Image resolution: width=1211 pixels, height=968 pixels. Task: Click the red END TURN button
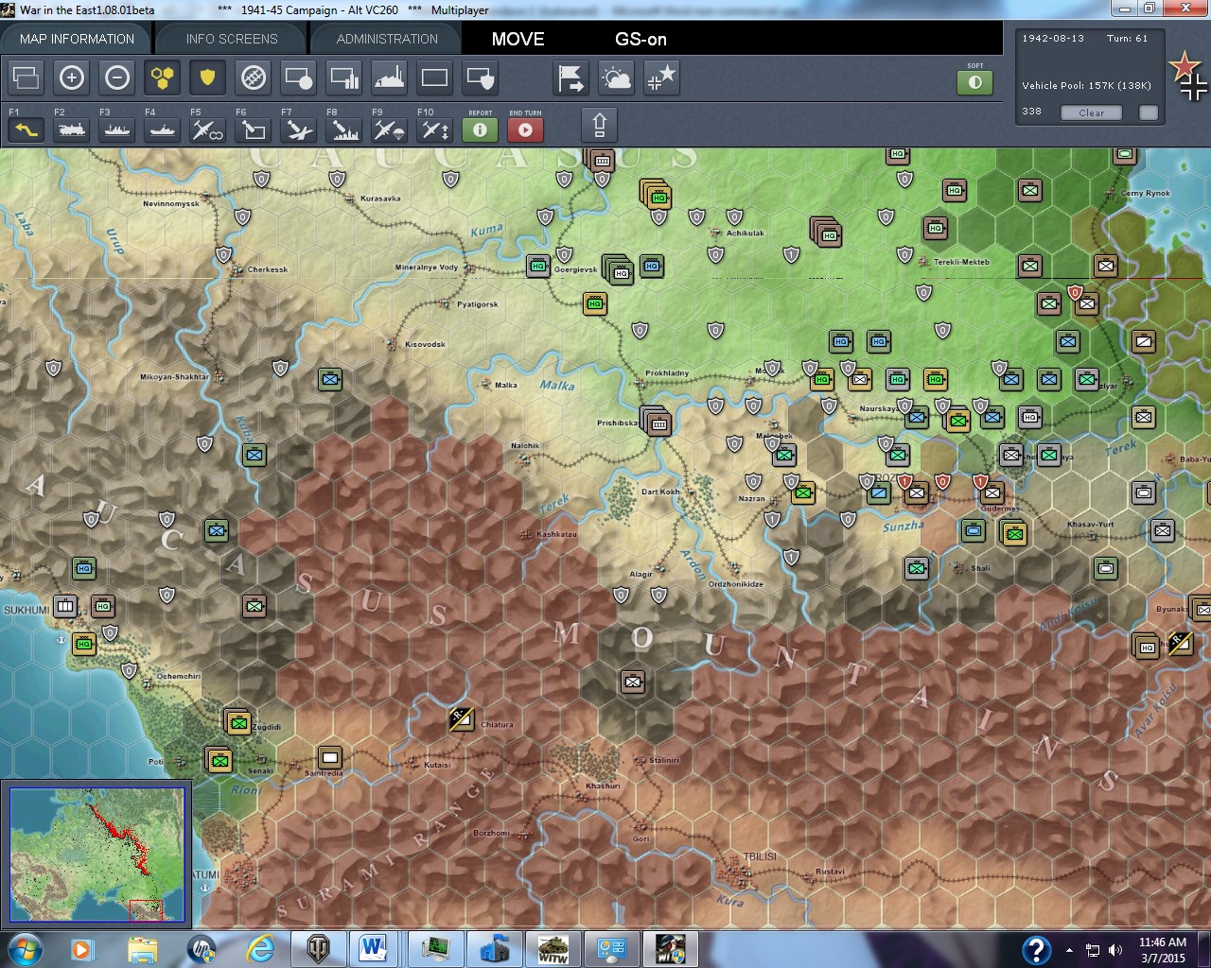pos(526,129)
